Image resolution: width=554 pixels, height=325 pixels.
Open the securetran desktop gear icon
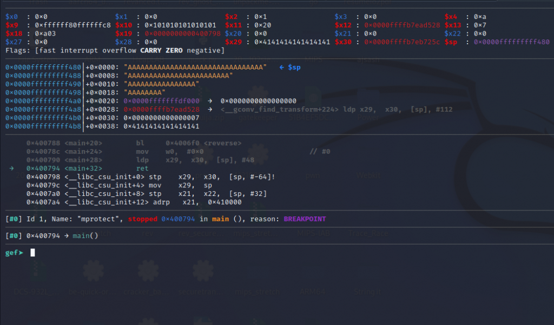point(204,272)
